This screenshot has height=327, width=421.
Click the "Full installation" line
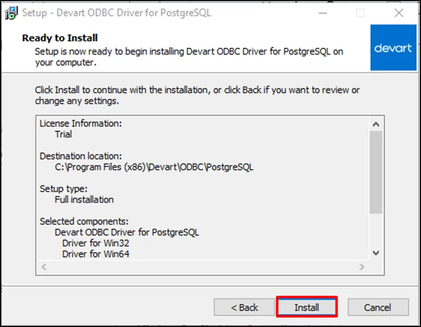point(84,199)
